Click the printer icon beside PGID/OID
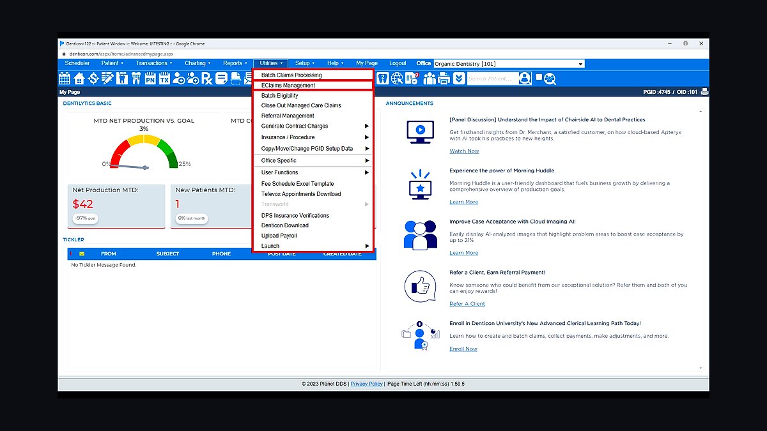Image resolution: width=767 pixels, height=431 pixels. (704, 92)
